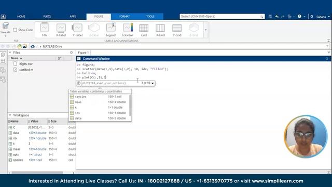Open the source control sidebar icon

click(x=3, y=70)
